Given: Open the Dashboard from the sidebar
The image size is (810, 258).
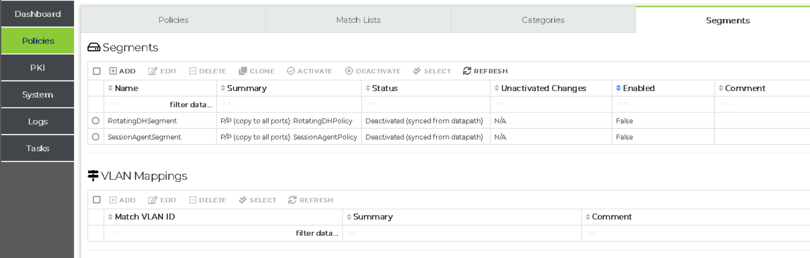Looking at the screenshot, I should pos(38,14).
